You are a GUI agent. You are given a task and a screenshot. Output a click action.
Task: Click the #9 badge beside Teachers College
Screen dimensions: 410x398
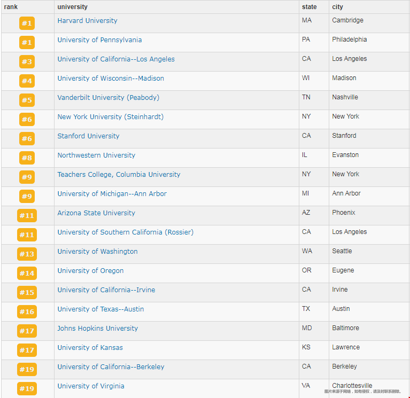click(27, 177)
